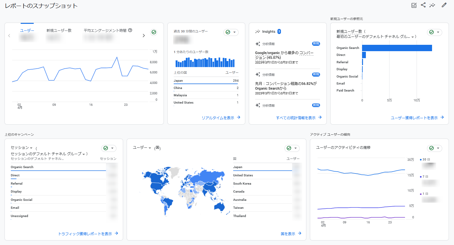Screen dimensions: 454x245
Task: Select the 平均エンゲージメント時間 metric tab
Action: pyautogui.click(x=105, y=31)
